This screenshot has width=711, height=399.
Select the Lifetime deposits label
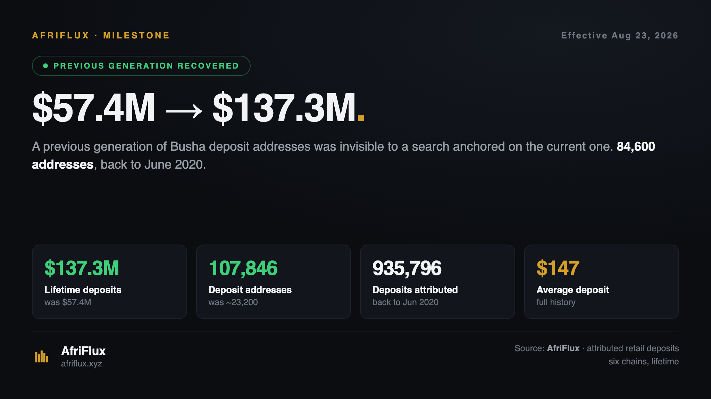(83, 290)
